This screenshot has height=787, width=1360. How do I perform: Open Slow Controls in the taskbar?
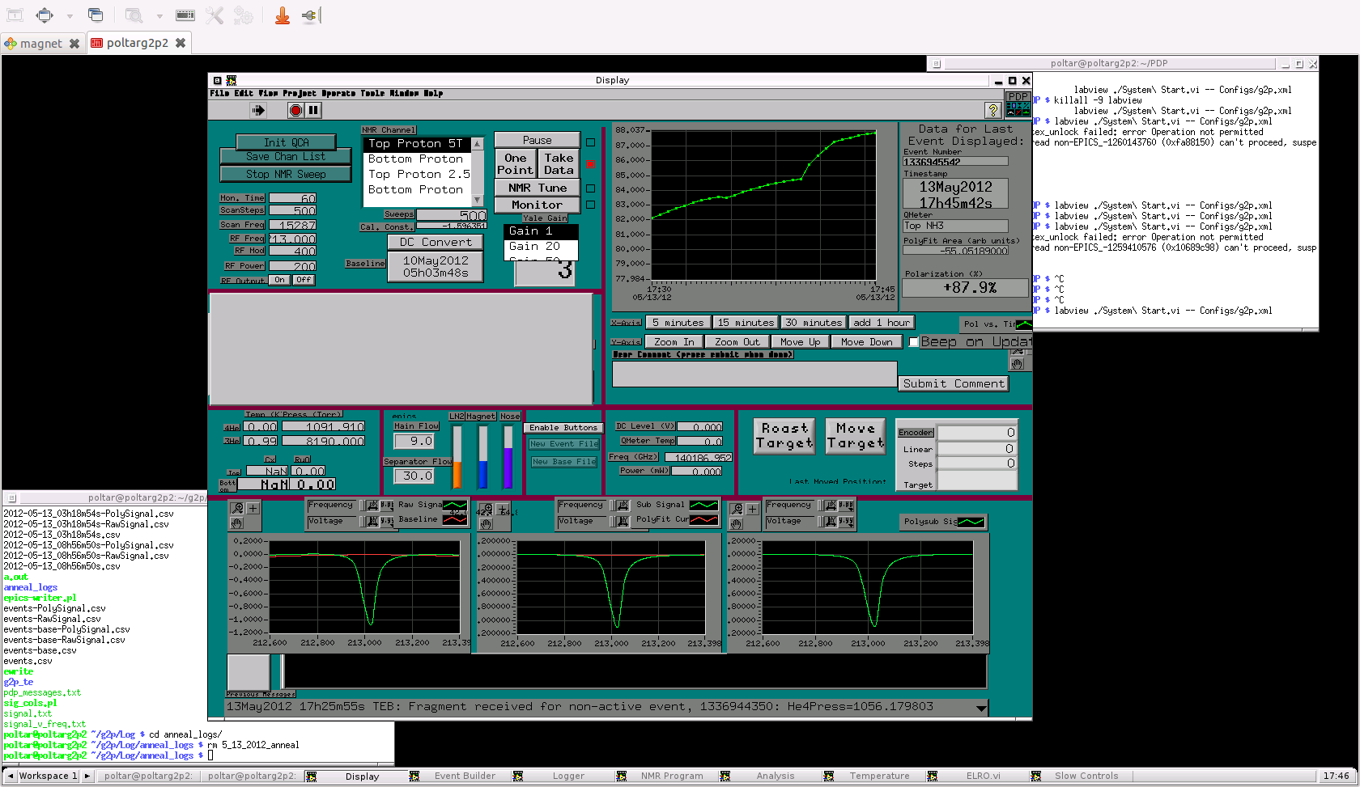pyautogui.click(x=1086, y=776)
